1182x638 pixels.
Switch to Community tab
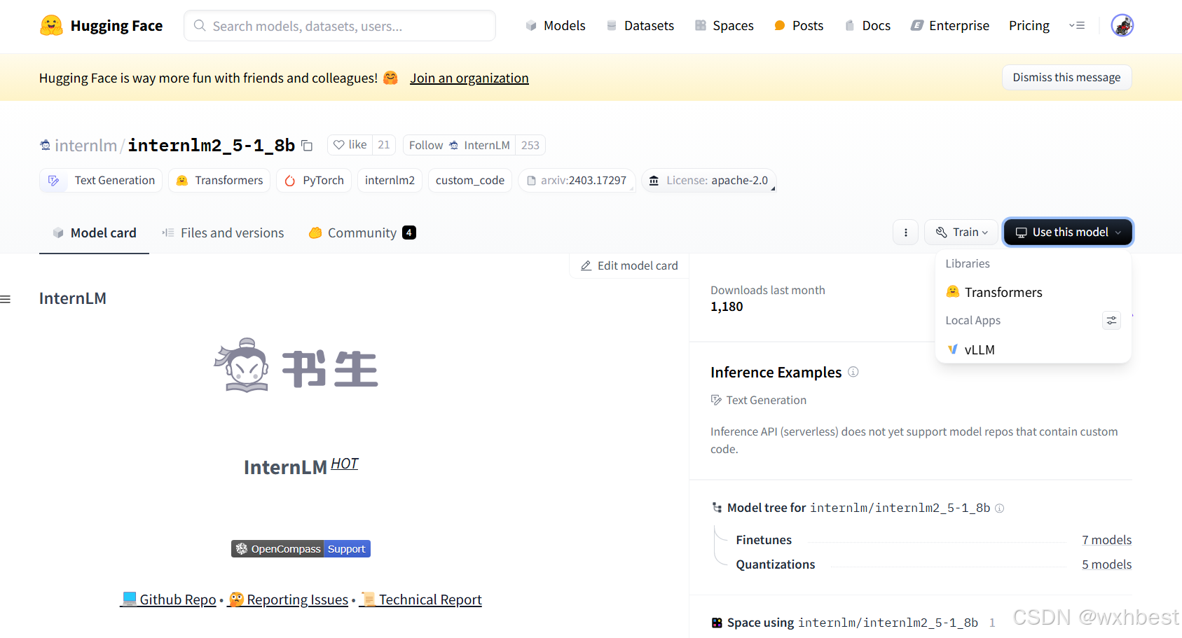[x=362, y=233]
